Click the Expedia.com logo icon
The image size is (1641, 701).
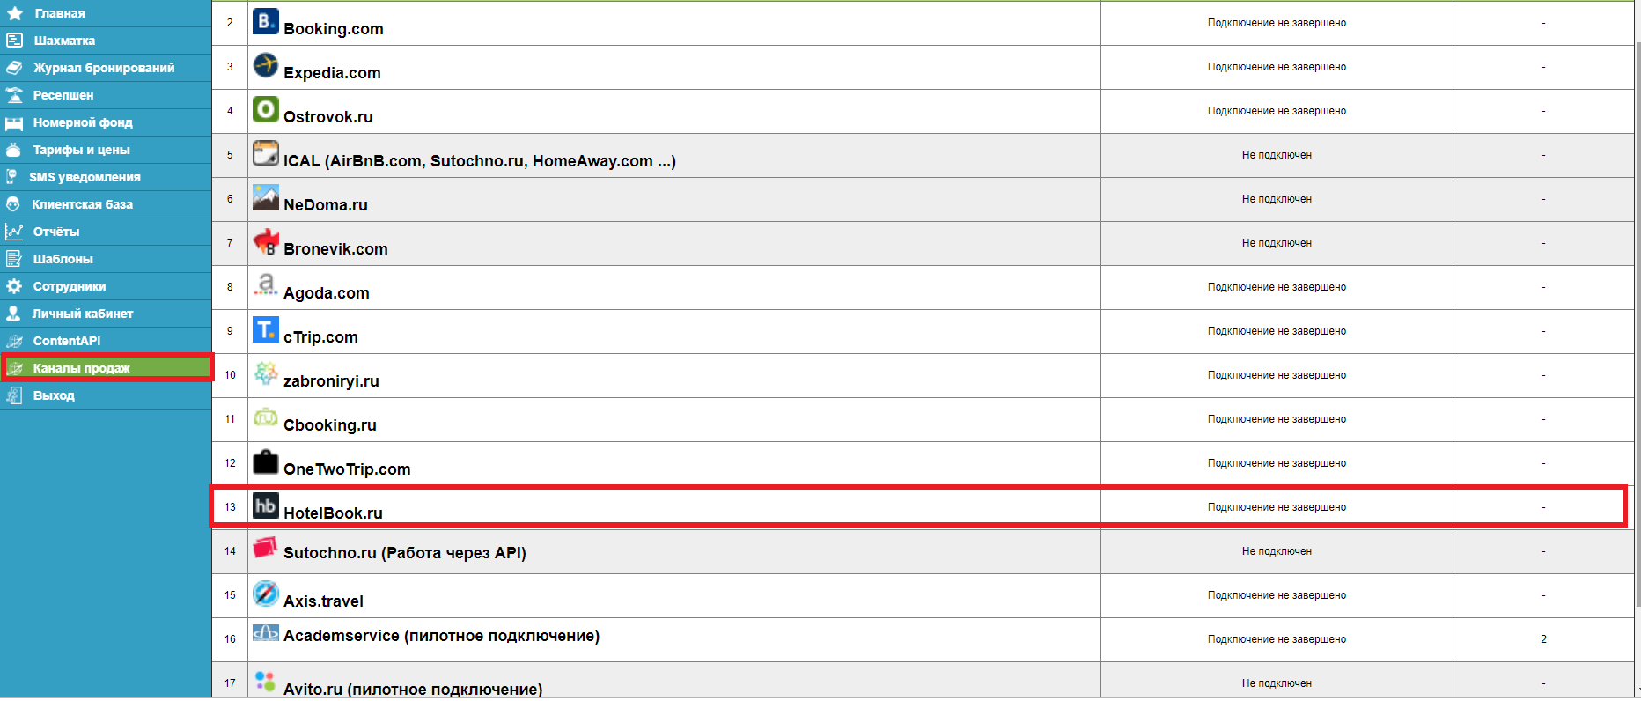point(266,65)
